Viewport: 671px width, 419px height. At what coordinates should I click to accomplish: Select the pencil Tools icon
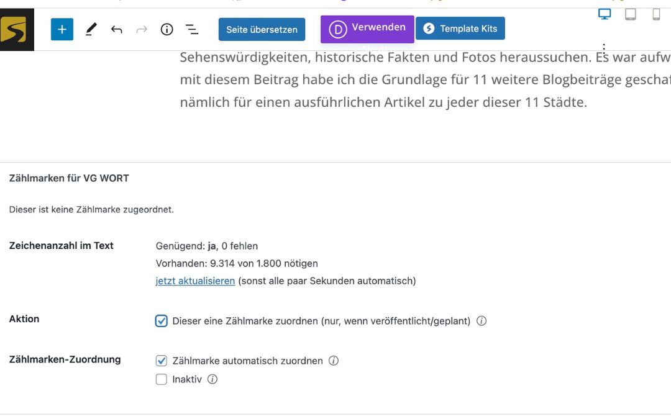pos(91,29)
